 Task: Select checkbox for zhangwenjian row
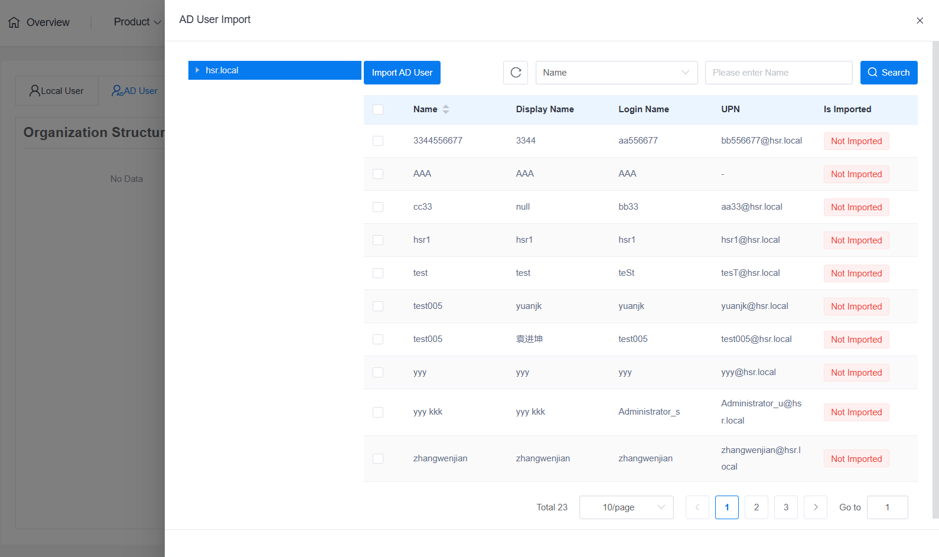tap(378, 459)
